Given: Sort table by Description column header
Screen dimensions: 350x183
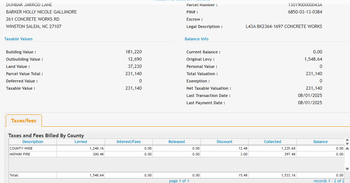Looking at the screenshot, I should tap(33, 142).
